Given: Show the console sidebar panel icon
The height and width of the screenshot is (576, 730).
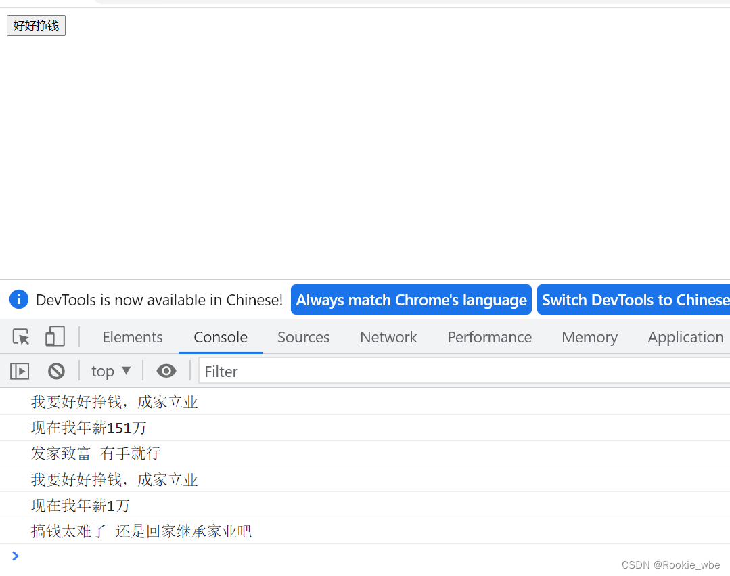Looking at the screenshot, I should tap(20, 371).
